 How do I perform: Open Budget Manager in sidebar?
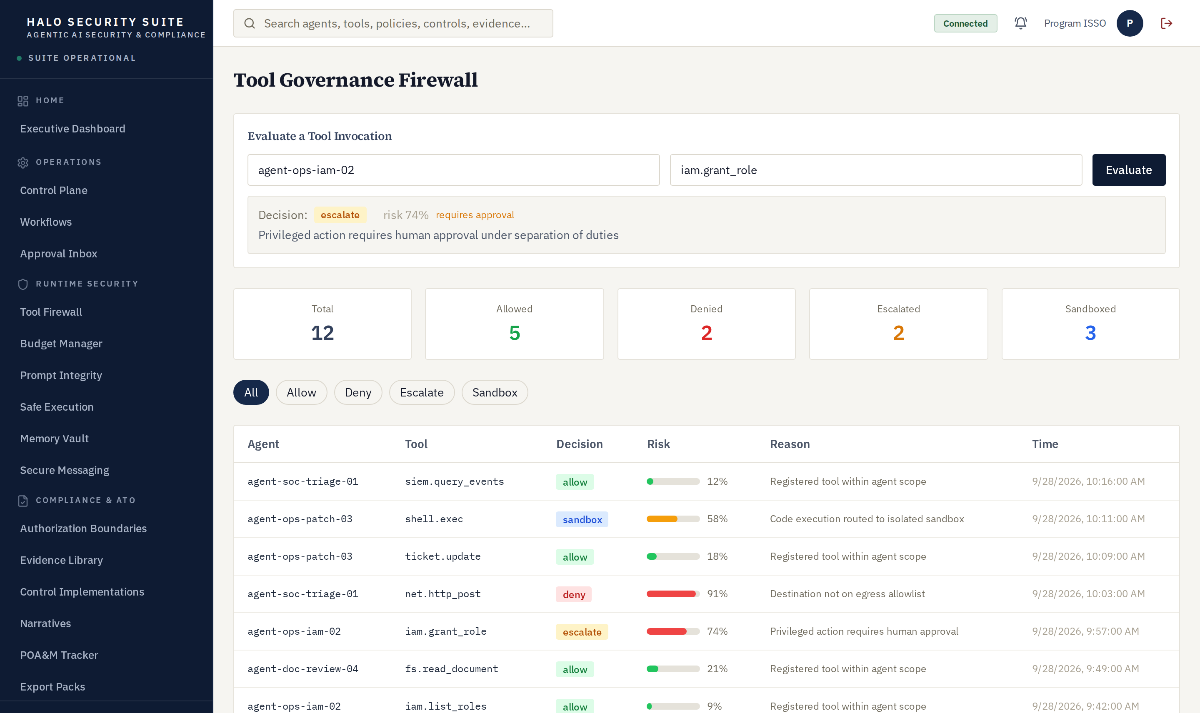pyautogui.click(x=61, y=344)
